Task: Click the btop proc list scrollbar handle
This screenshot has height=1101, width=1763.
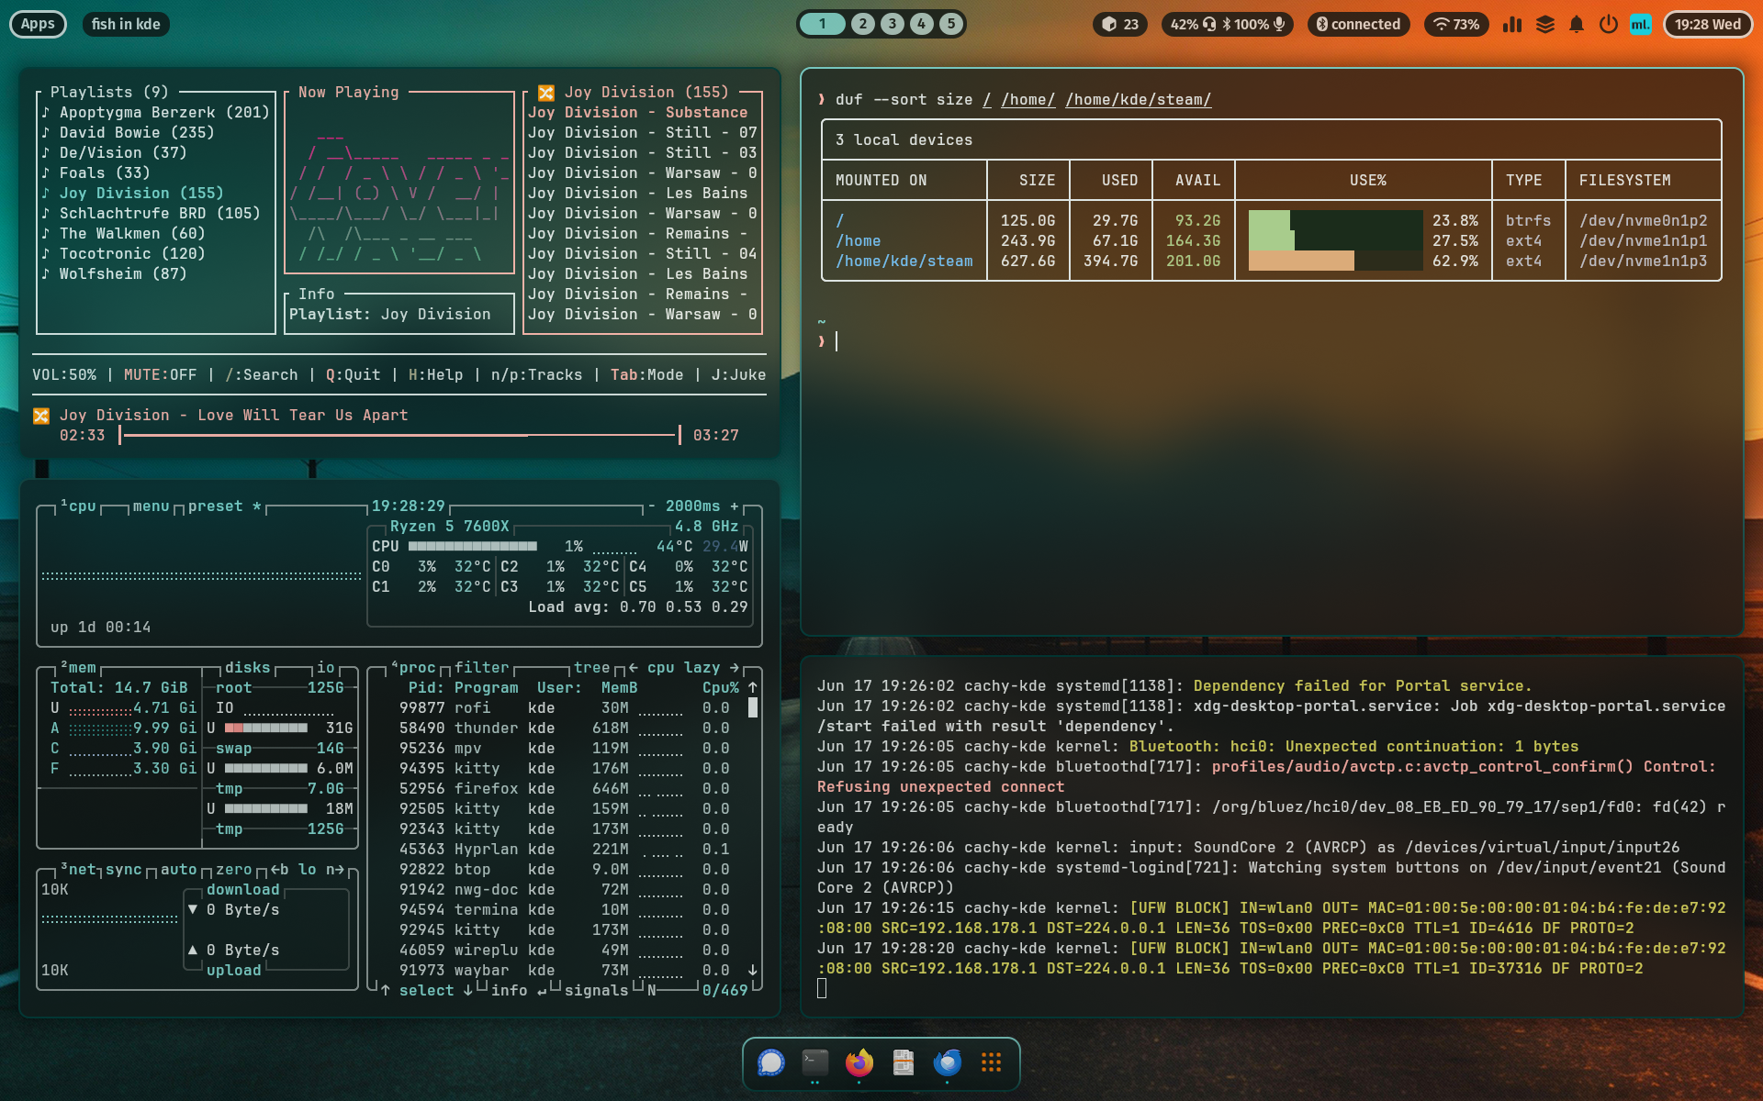Action: coord(753,707)
